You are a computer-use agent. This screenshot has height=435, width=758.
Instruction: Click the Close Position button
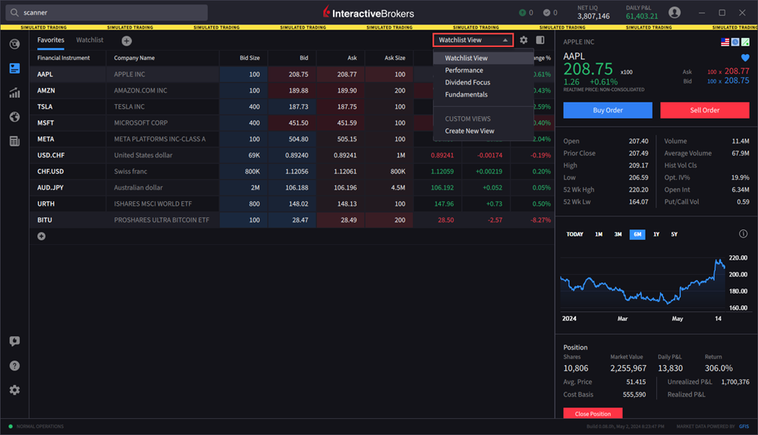[x=593, y=414]
